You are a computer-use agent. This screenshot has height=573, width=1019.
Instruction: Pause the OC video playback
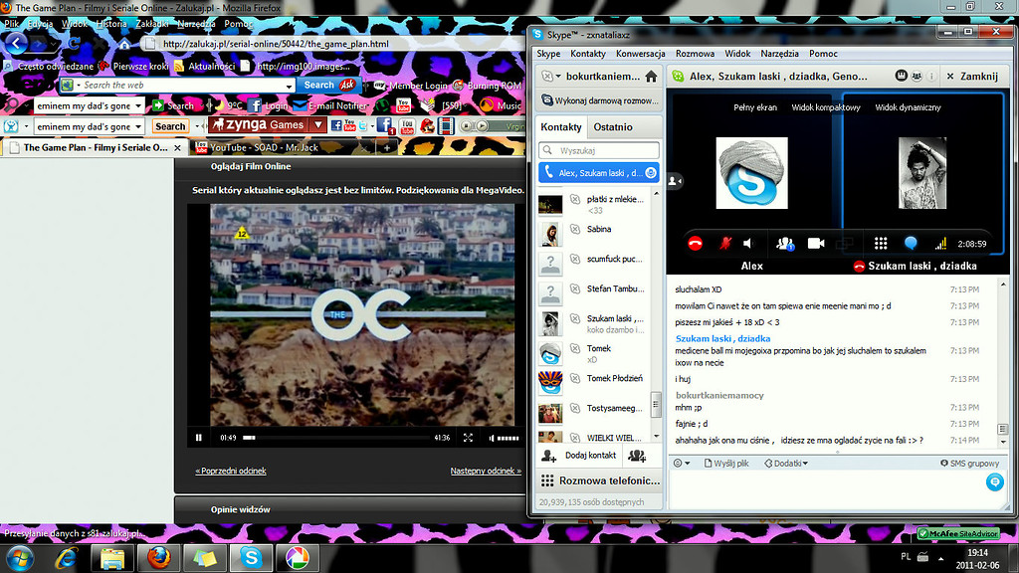199,438
